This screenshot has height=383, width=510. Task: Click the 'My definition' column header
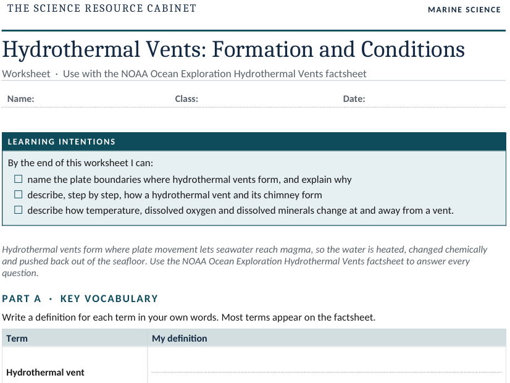click(x=180, y=339)
